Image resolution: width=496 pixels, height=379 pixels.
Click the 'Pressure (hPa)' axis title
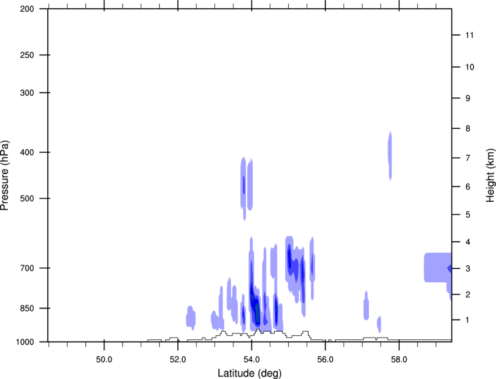coord(5,176)
